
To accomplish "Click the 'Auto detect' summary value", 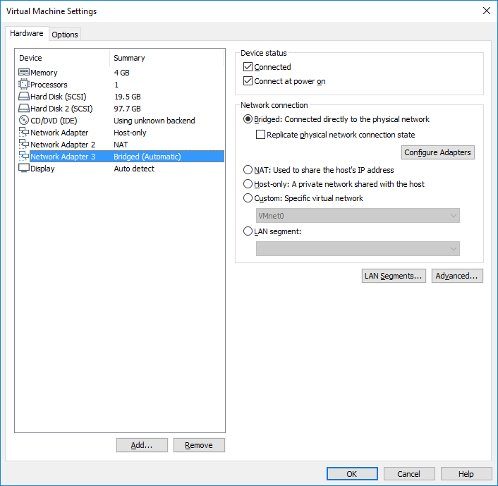I will point(134,169).
